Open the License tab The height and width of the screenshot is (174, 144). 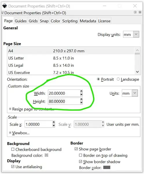coord(104,21)
